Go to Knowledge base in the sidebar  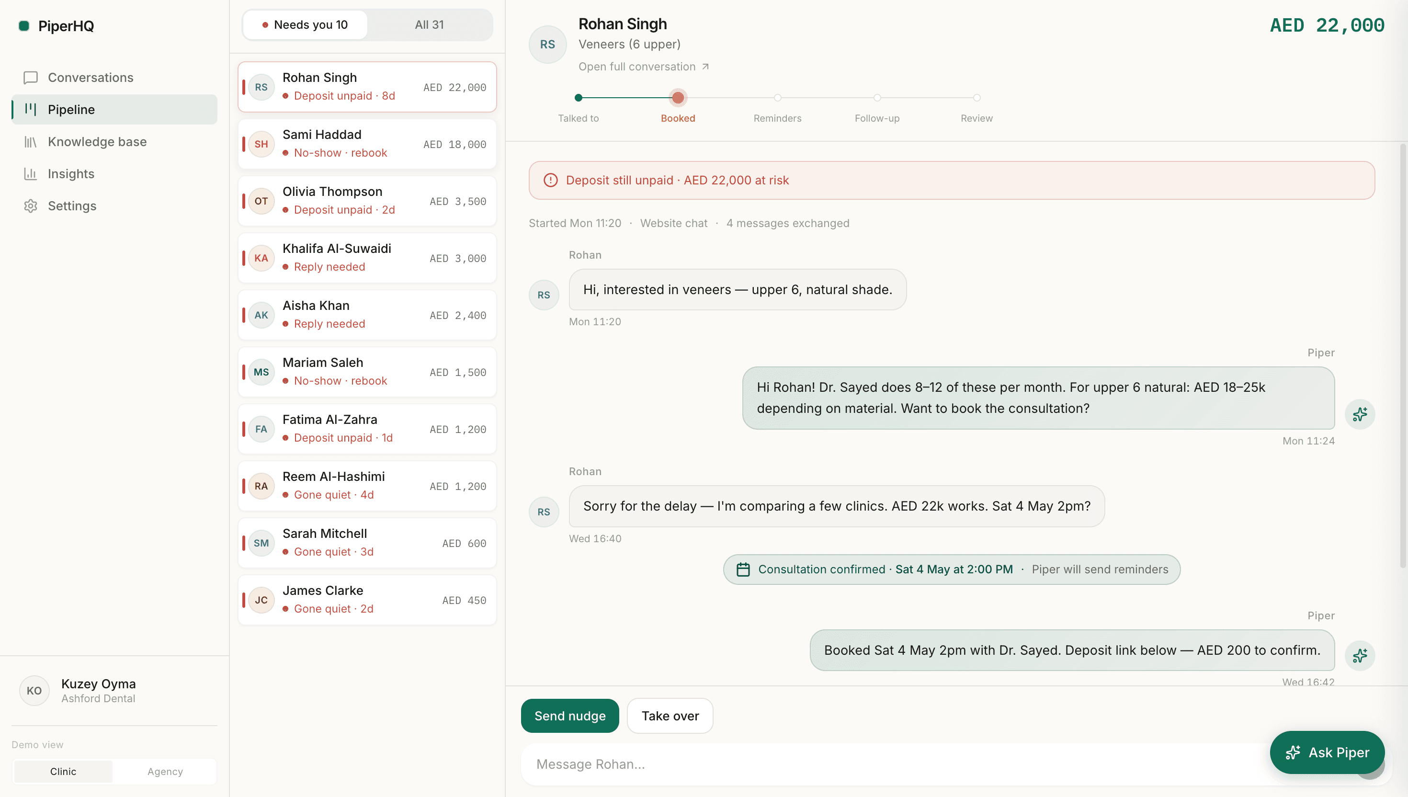tap(114, 142)
